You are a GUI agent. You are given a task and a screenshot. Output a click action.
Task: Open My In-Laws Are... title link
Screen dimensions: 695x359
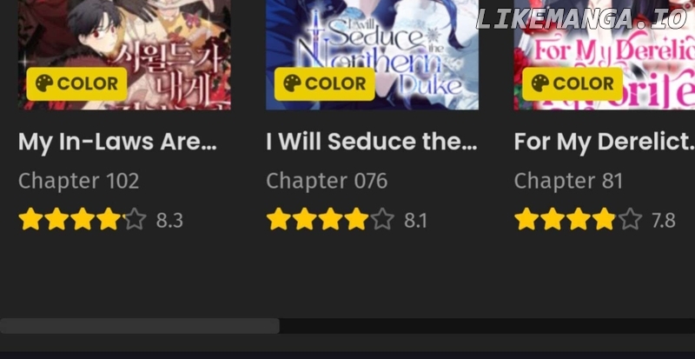117,142
